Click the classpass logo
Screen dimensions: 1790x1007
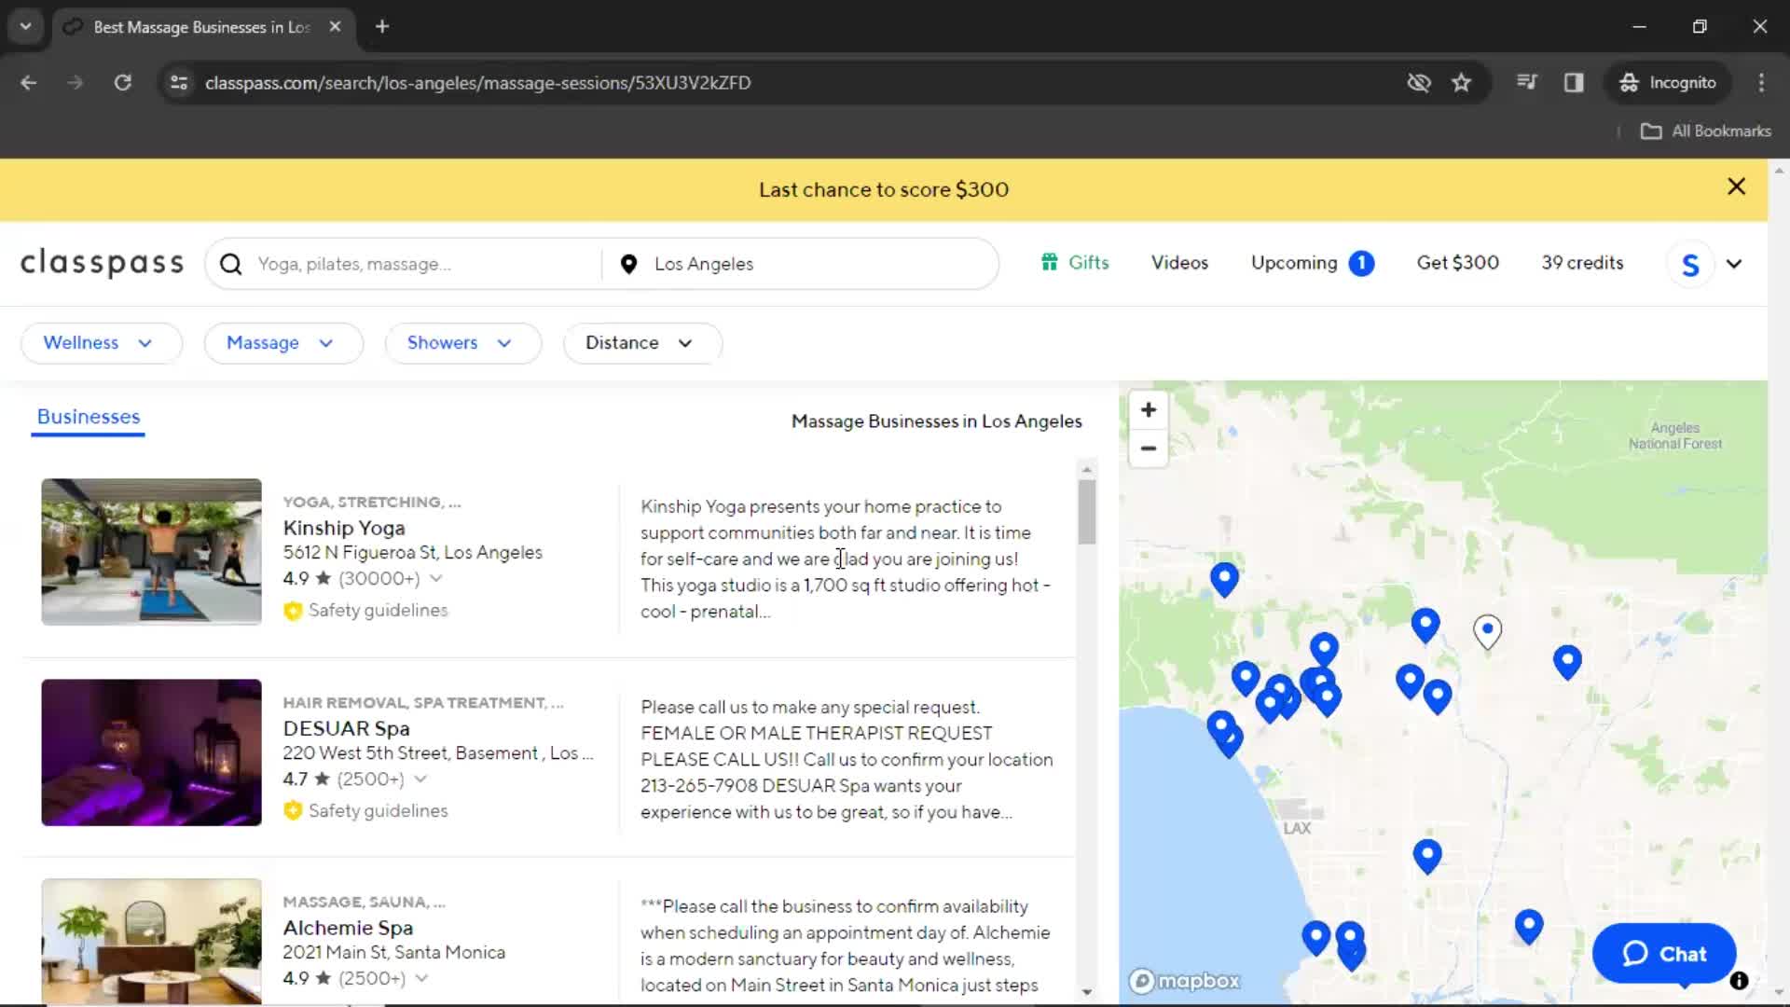103,263
